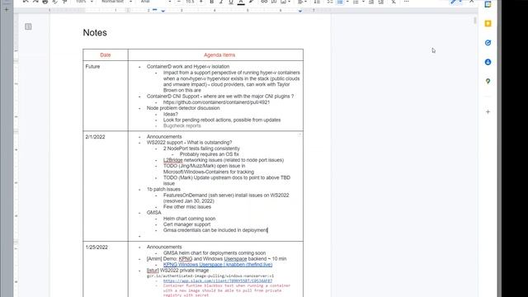Open the three-dot more options menu
The image size is (528, 297).
(x=407, y=2)
